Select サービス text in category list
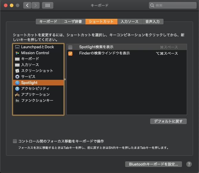 pos(28,77)
